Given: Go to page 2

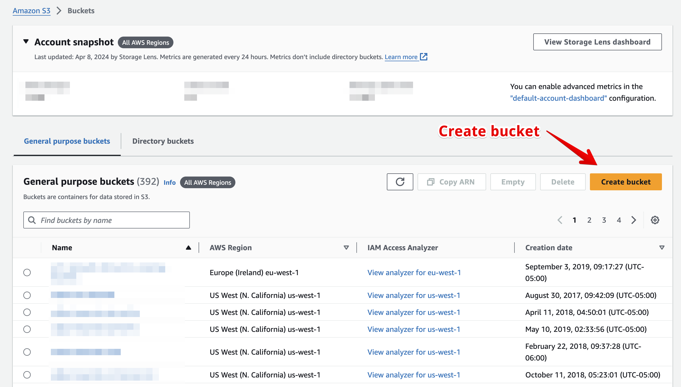Looking at the screenshot, I should click(589, 220).
